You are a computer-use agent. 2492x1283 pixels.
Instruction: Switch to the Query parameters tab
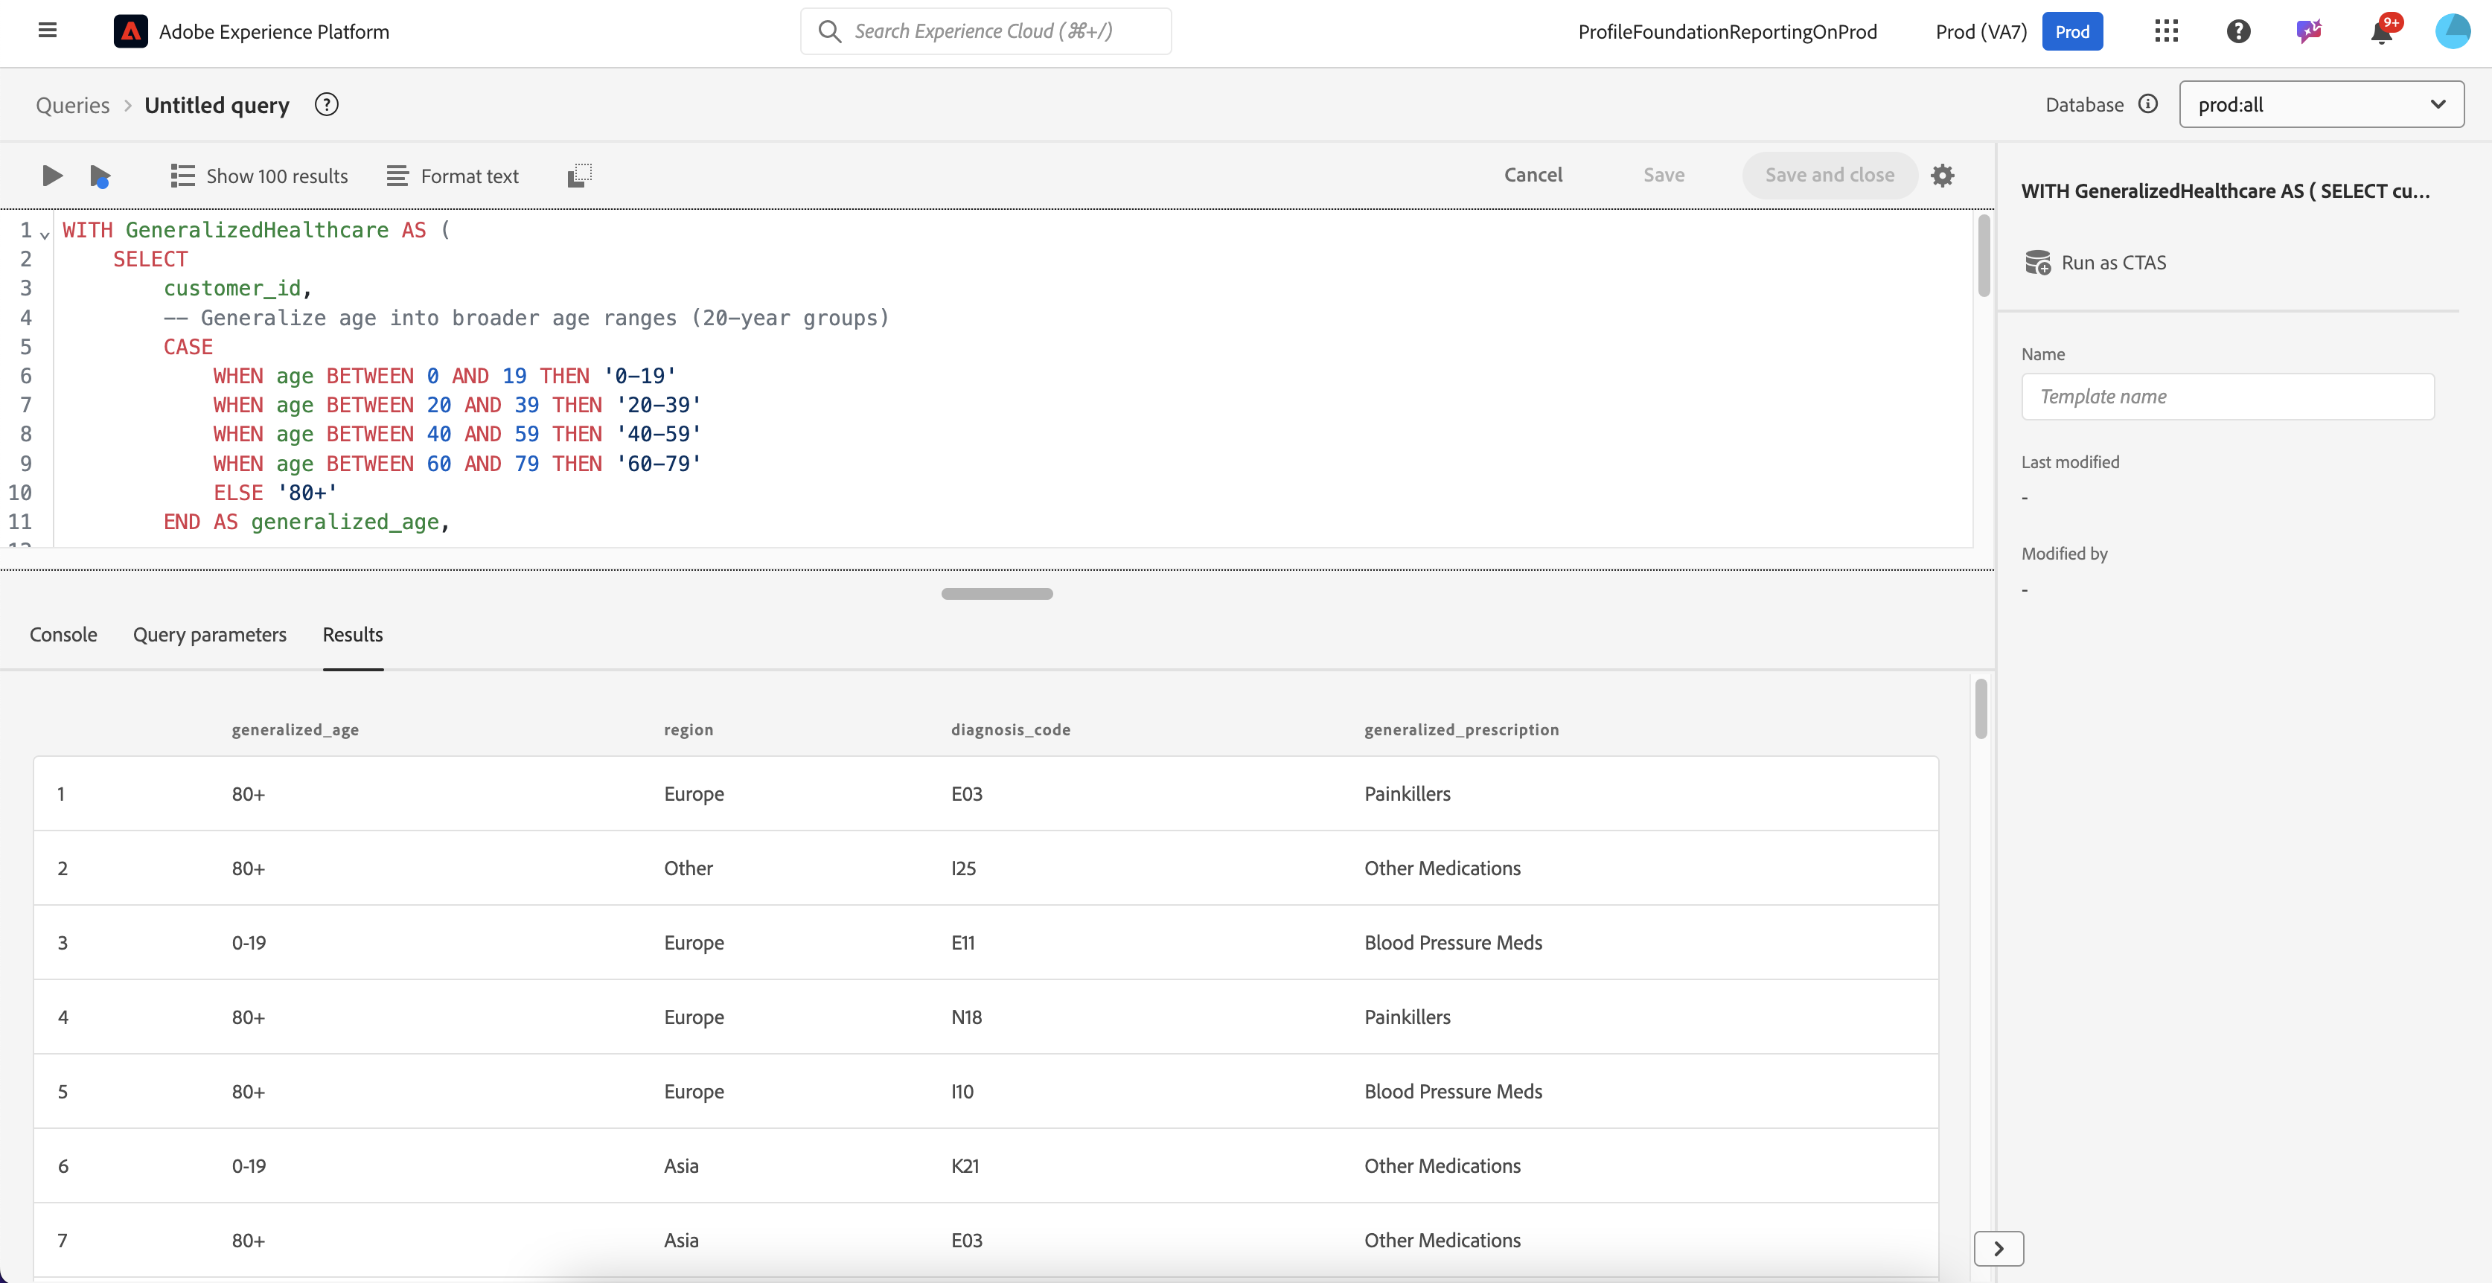click(210, 634)
